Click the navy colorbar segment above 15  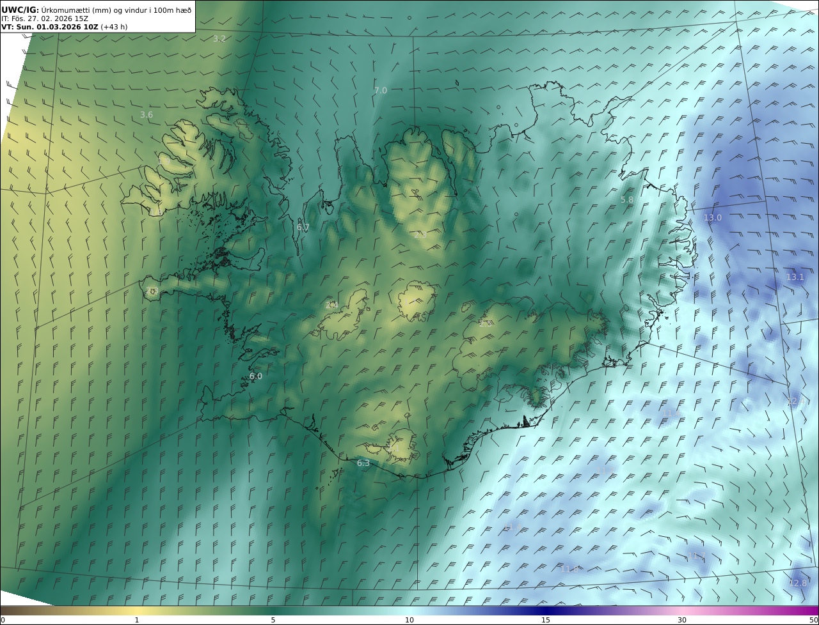[546, 610]
